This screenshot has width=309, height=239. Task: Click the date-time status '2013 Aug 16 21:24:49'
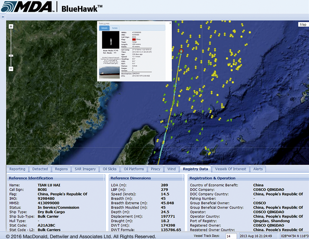click(256, 236)
